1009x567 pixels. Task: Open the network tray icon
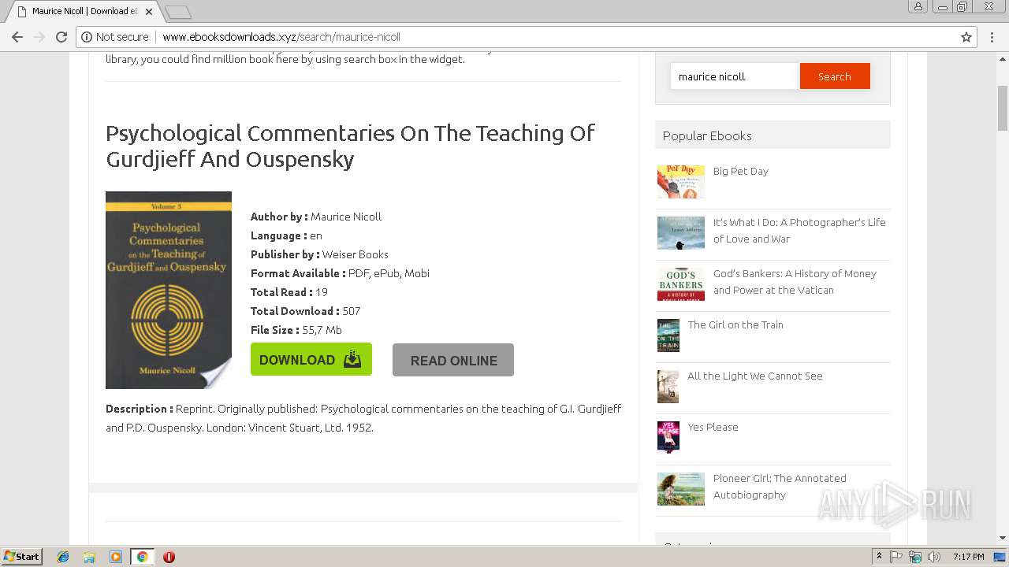(x=914, y=557)
